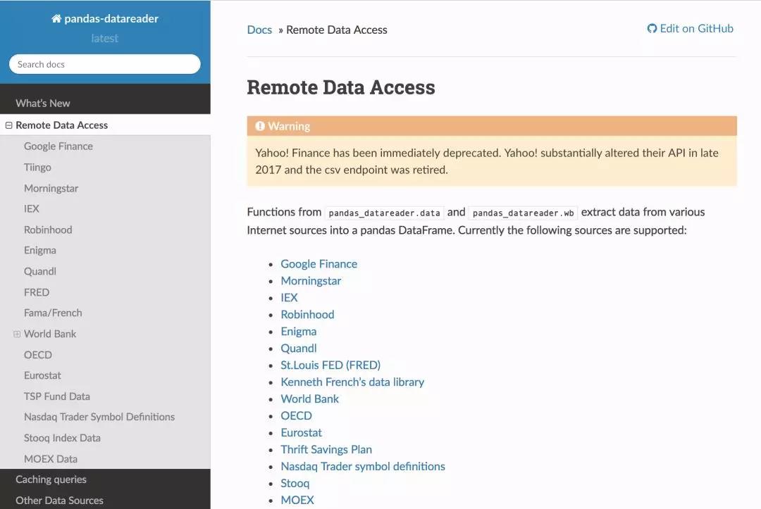This screenshot has width=761, height=509.
Task: Click the Warning exclamation icon
Action: [260, 126]
